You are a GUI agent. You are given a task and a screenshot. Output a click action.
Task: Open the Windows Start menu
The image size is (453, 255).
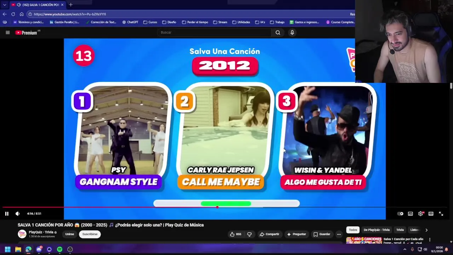pos(7,249)
